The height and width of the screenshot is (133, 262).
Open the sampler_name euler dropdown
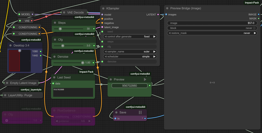(x=129, y=52)
